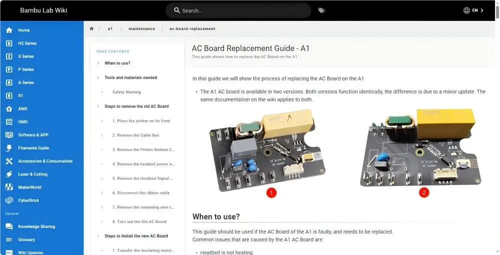Screen dimensions: 500x255
Task: Click the chevron next to '2. Remove the Cable Box'
Action: pyautogui.click(x=102, y=135)
